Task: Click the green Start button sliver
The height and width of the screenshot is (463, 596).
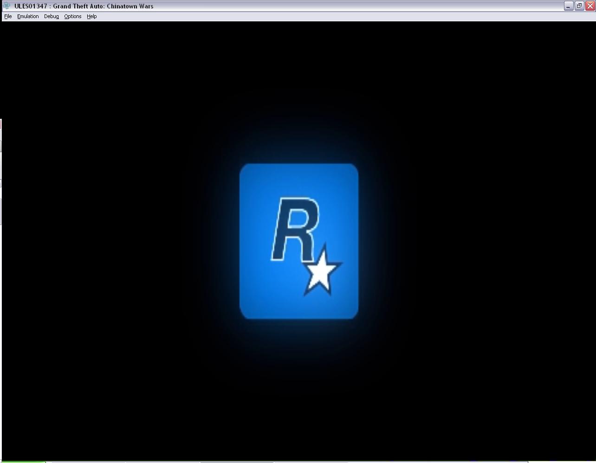Action: 22,462
